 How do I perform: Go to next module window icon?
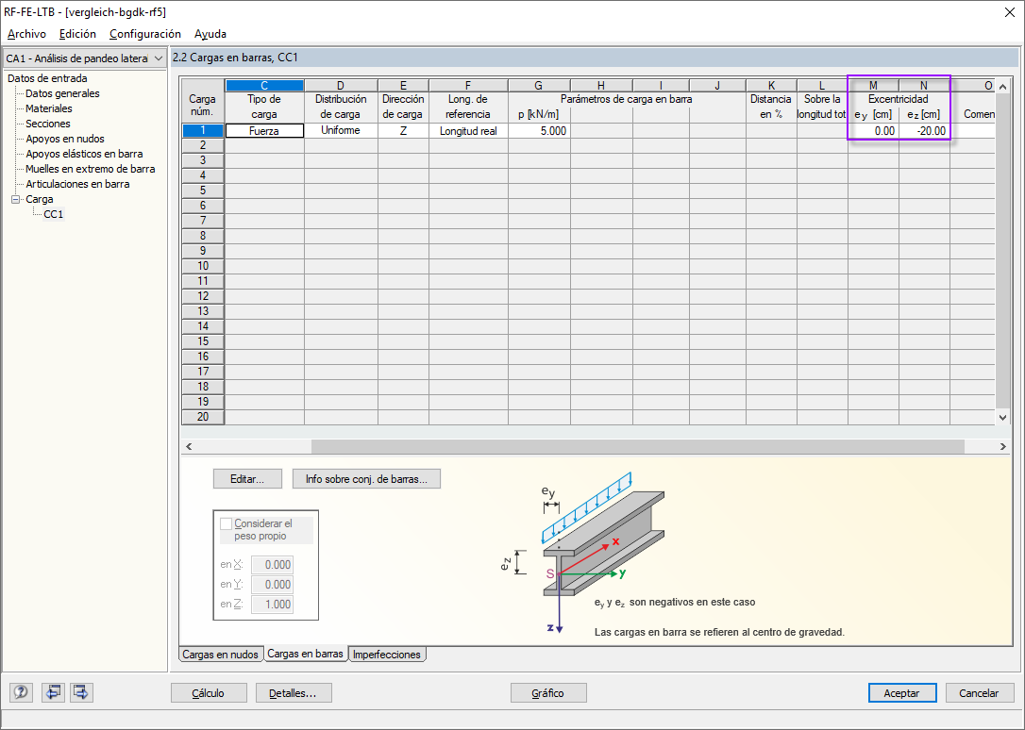click(x=80, y=692)
